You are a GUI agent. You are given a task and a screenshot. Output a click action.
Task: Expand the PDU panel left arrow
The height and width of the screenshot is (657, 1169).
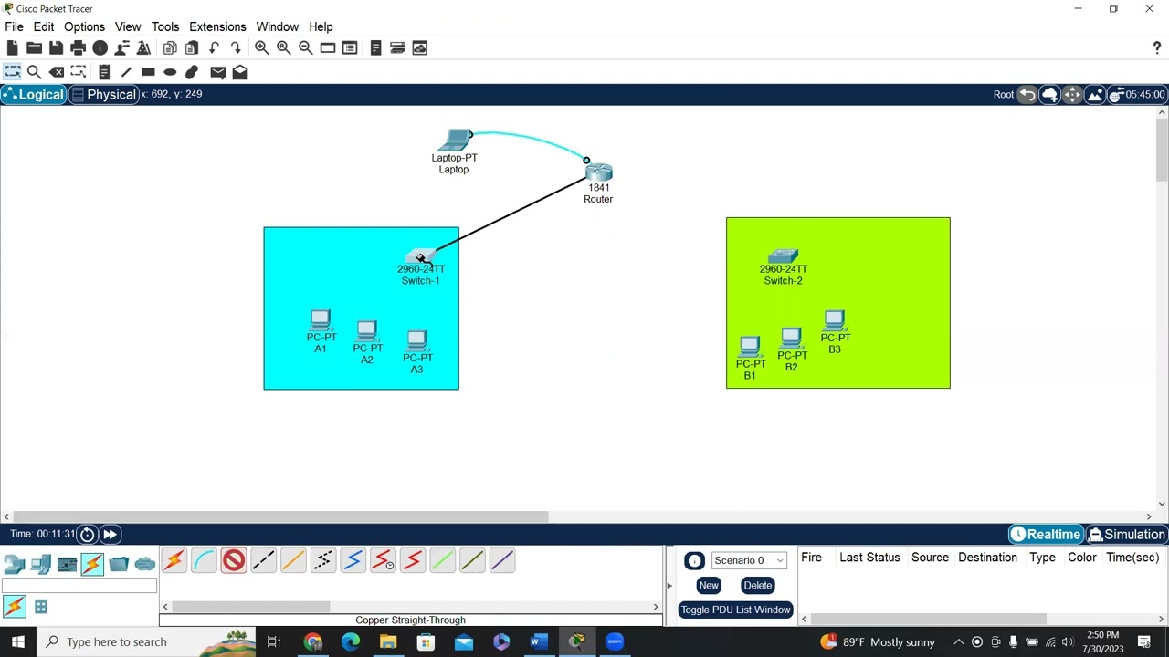tap(669, 586)
